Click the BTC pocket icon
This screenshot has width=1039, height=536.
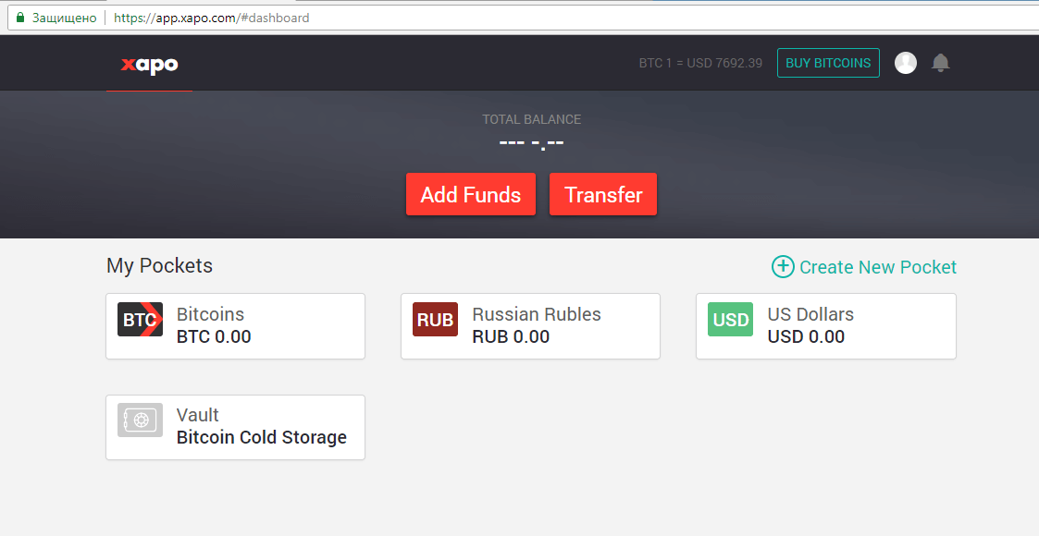click(x=140, y=320)
